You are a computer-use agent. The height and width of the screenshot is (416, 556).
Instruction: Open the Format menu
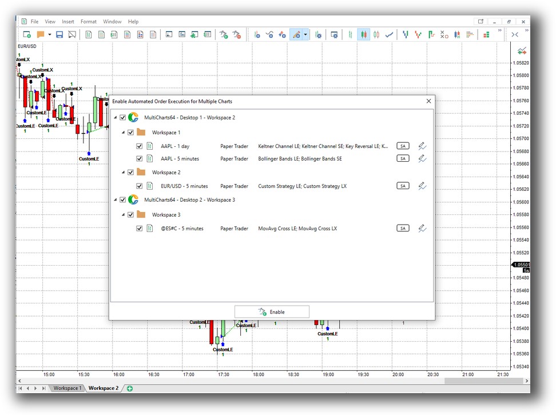tap(89, 22)
